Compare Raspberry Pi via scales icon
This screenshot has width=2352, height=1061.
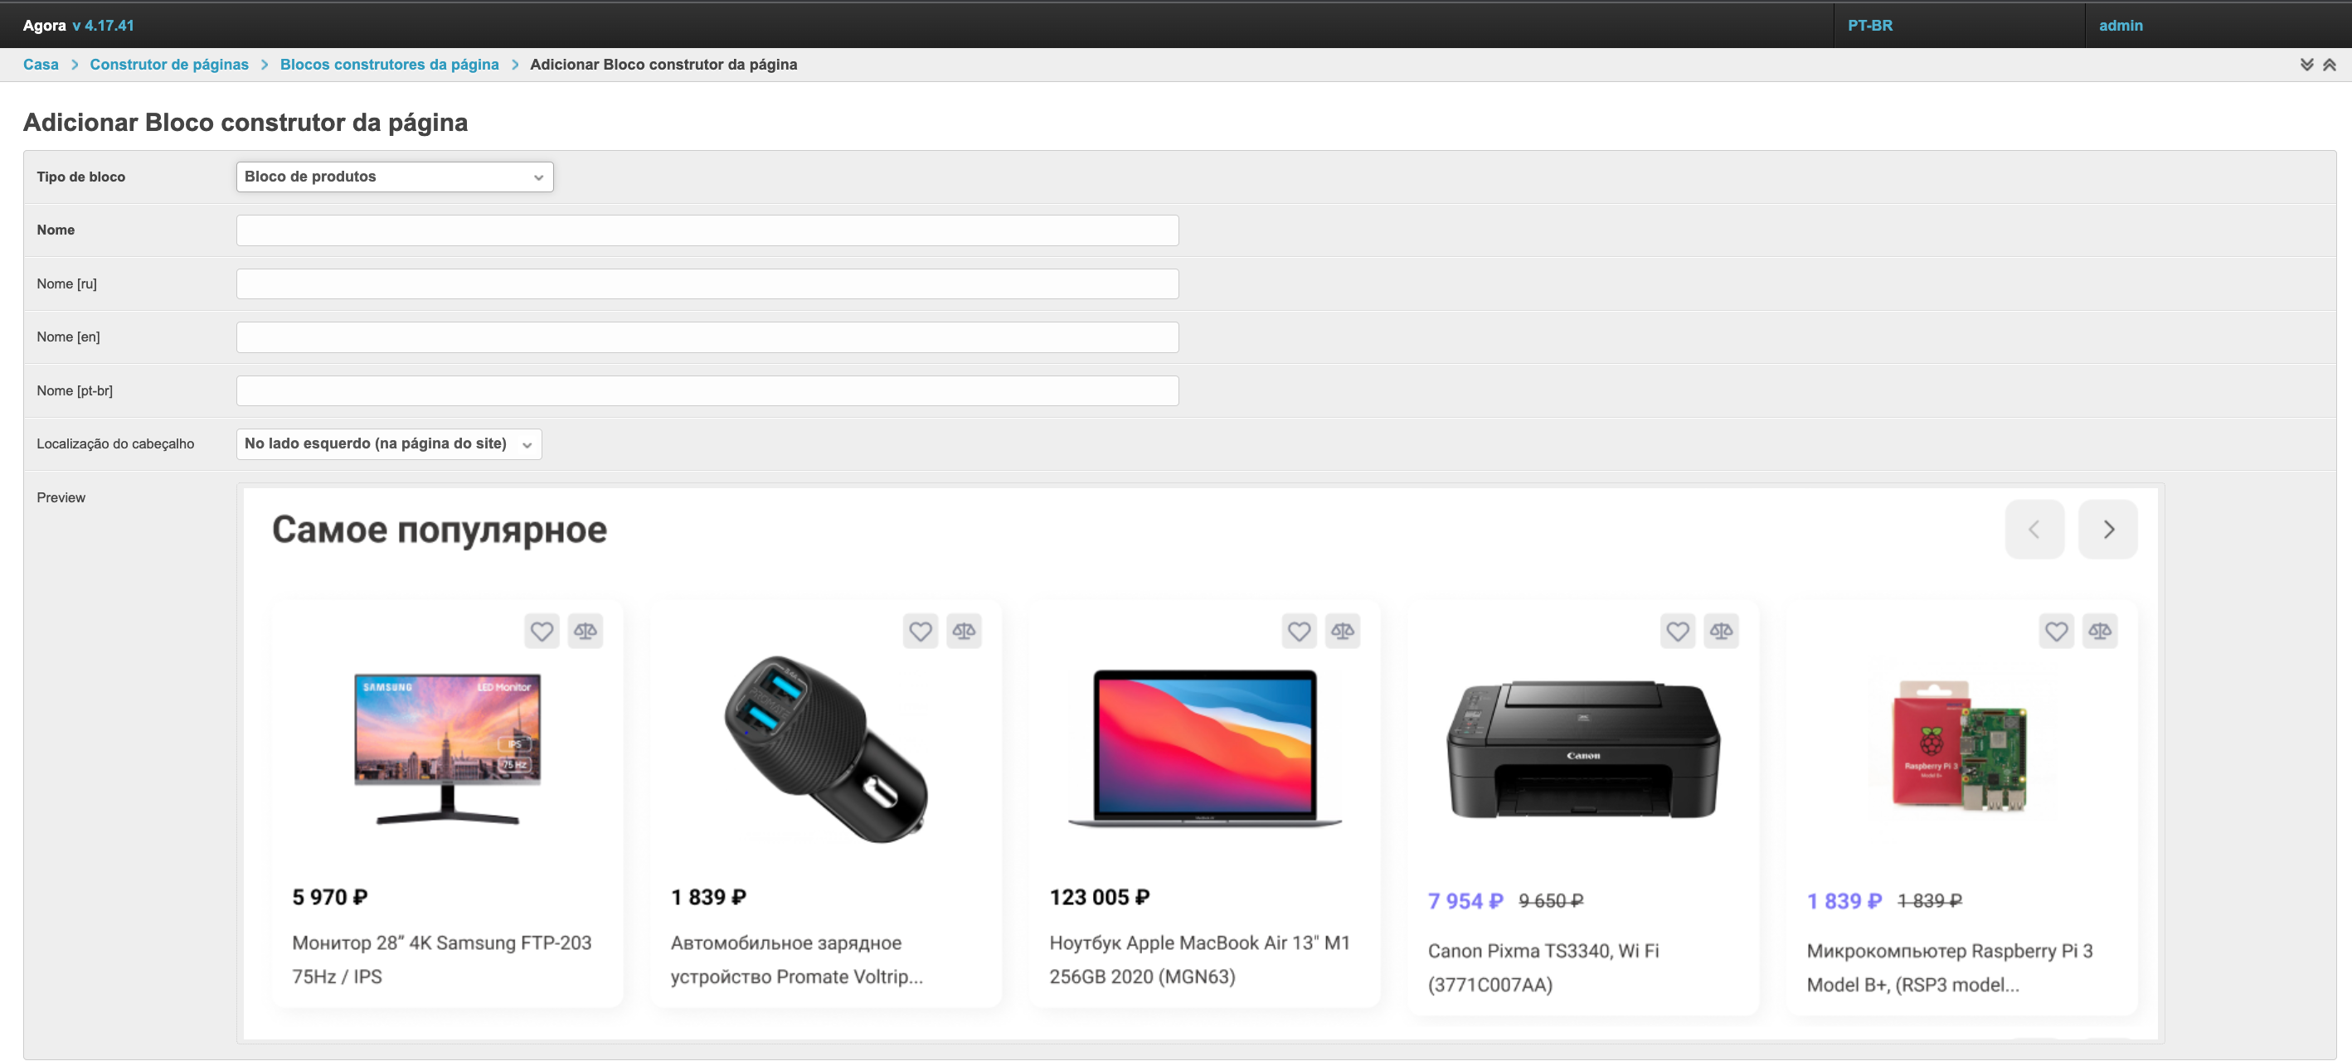(x=2099, y=631)
